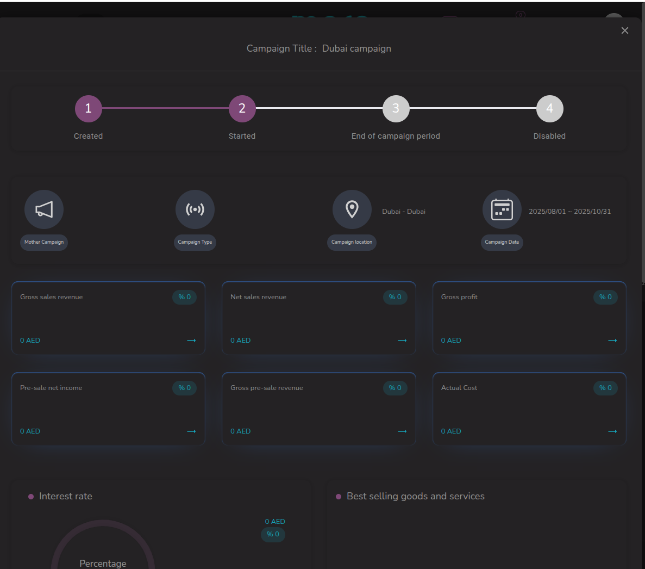Click step 3 End of campaign period

click(396, 109)
